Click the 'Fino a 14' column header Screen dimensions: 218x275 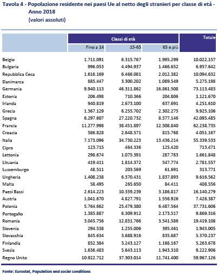click(x=86, y=48)
